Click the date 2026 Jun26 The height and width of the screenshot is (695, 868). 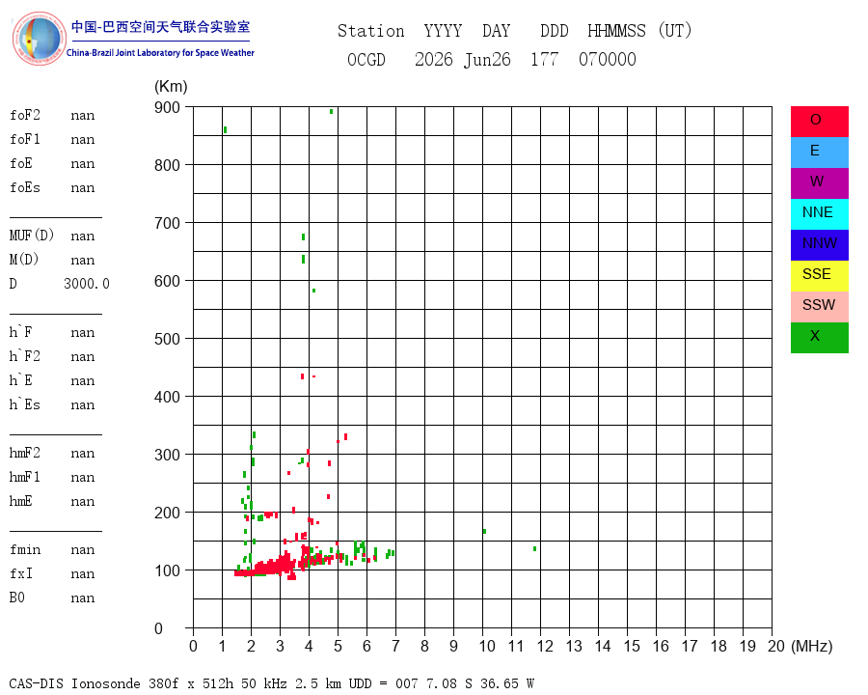(463, 59)
